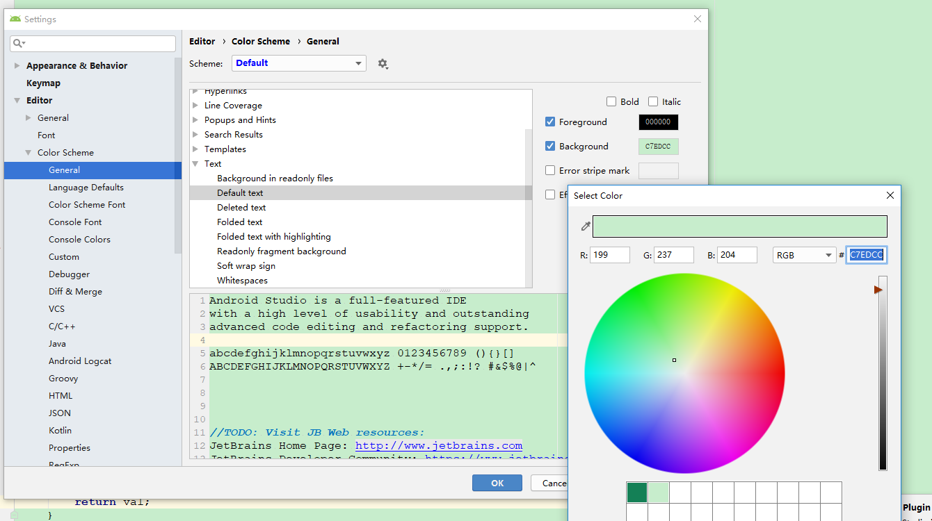The image size is (932, 521).
Task: Expand the Appearance & Behavior section
Action: [x=17, y=65]
